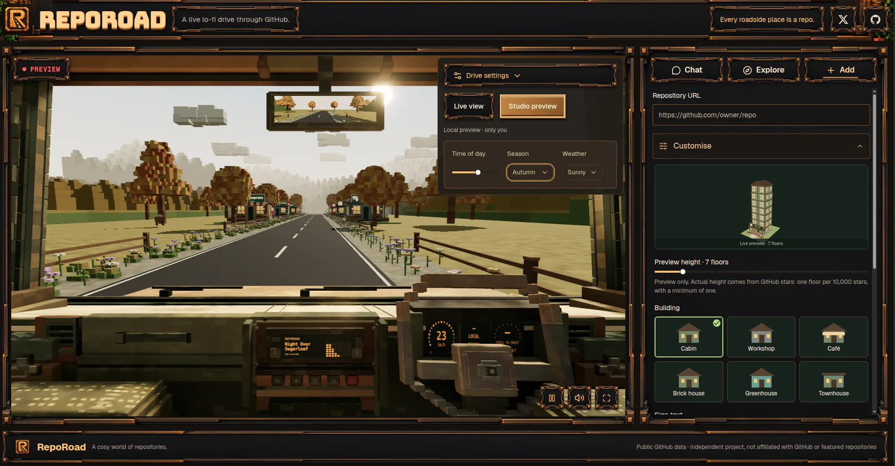Click the Repository URL input field

coord(761,115)
